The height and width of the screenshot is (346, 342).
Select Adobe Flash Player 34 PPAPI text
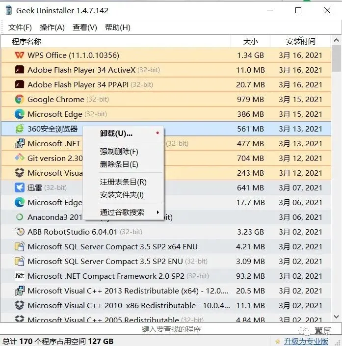pyautogui.click(x=78, y=84)
